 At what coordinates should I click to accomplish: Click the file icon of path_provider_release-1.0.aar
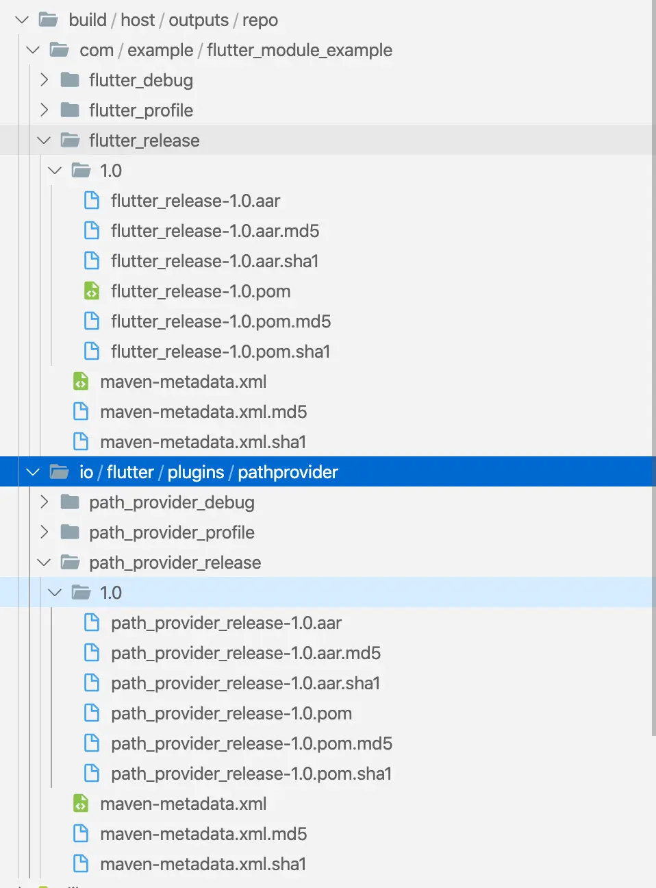tap(92, 623)
